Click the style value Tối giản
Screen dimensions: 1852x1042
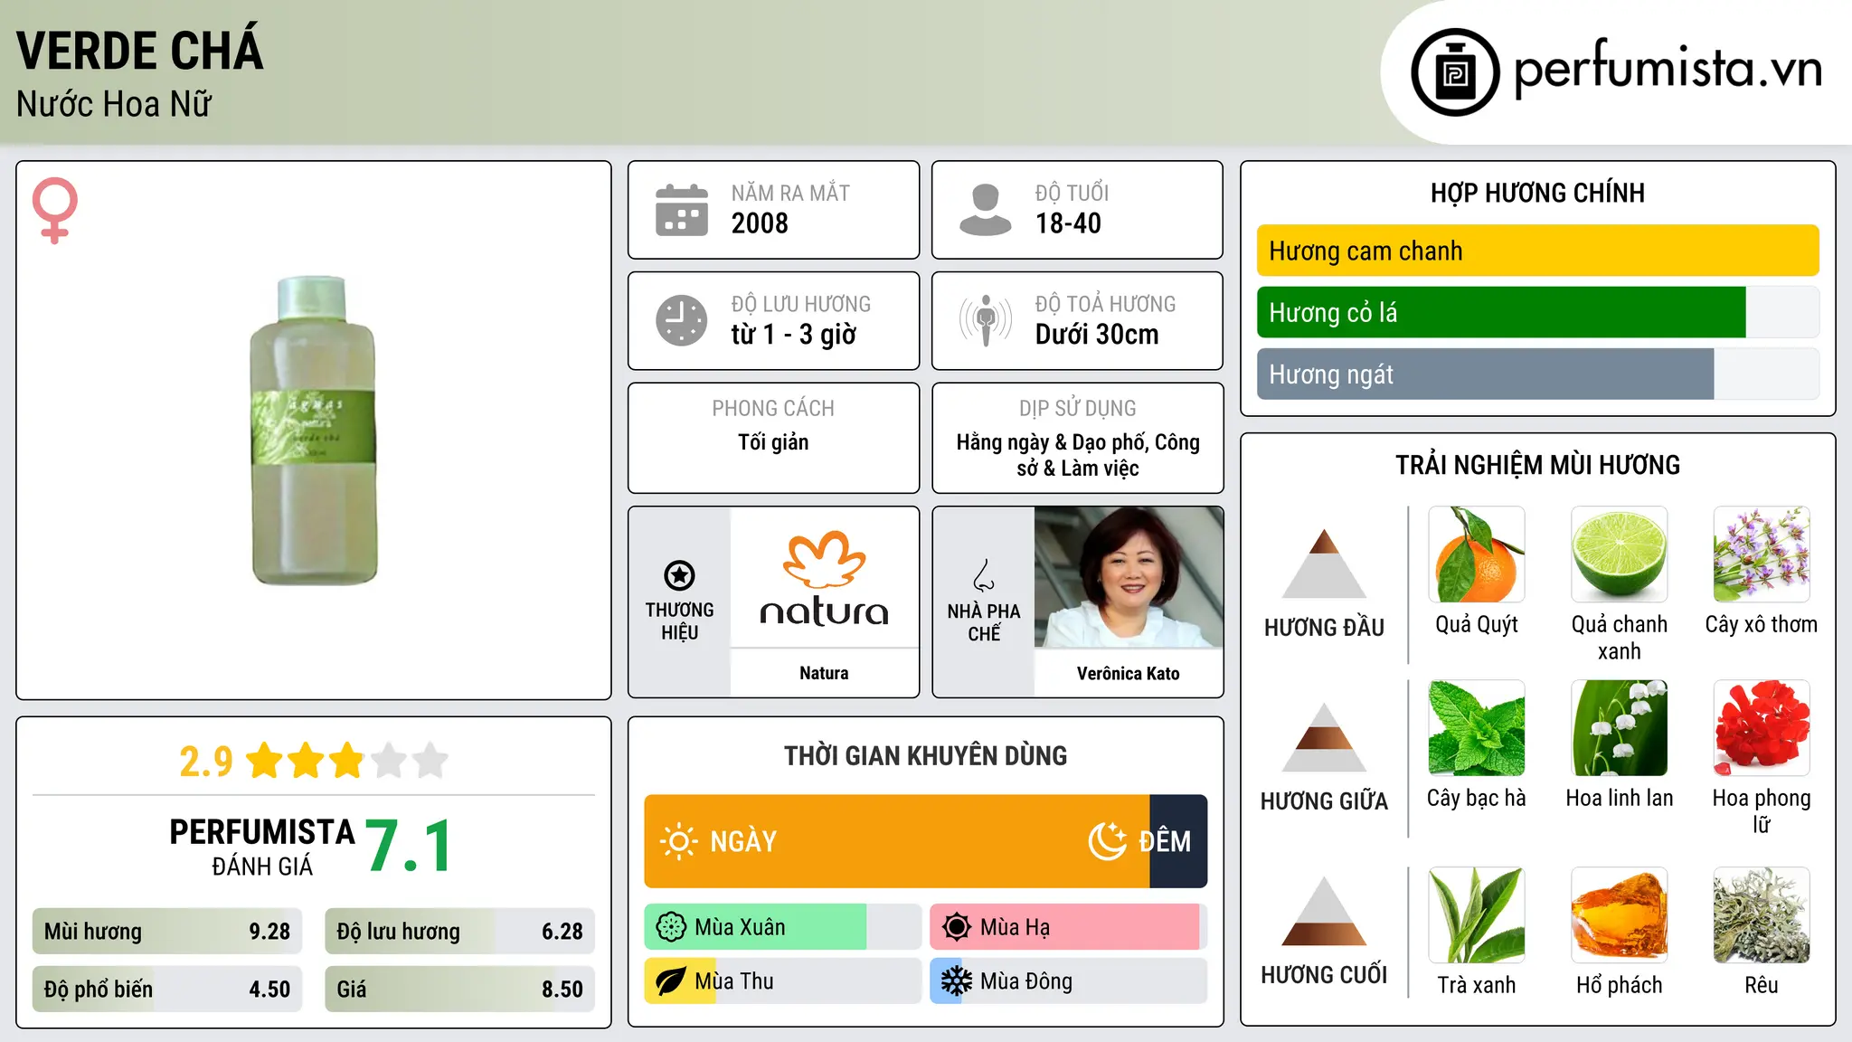pyautogui.click(x=773, y=442)
